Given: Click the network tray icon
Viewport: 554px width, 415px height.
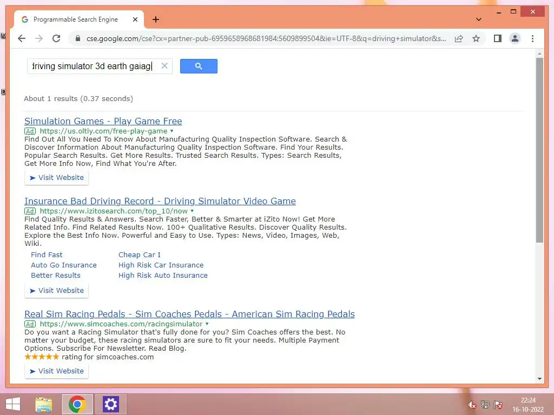Looking at the screenshot, I should click(485, 405).
